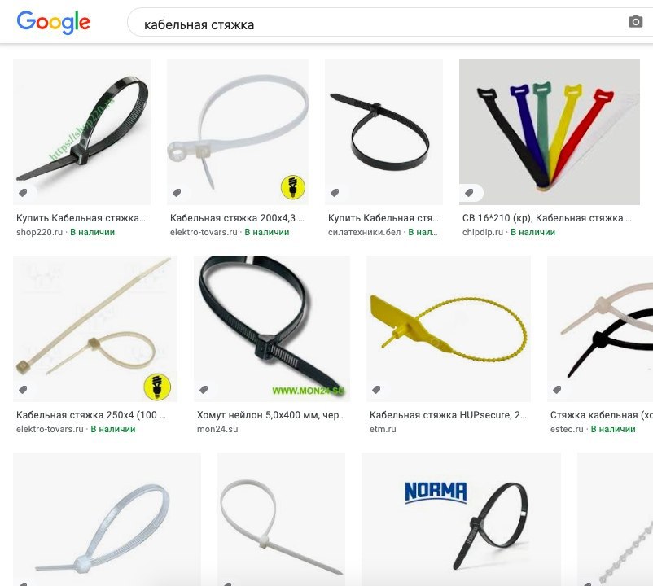Click the Google logo
Viewport: 653px width, 586px height.
tap(53, 22)
